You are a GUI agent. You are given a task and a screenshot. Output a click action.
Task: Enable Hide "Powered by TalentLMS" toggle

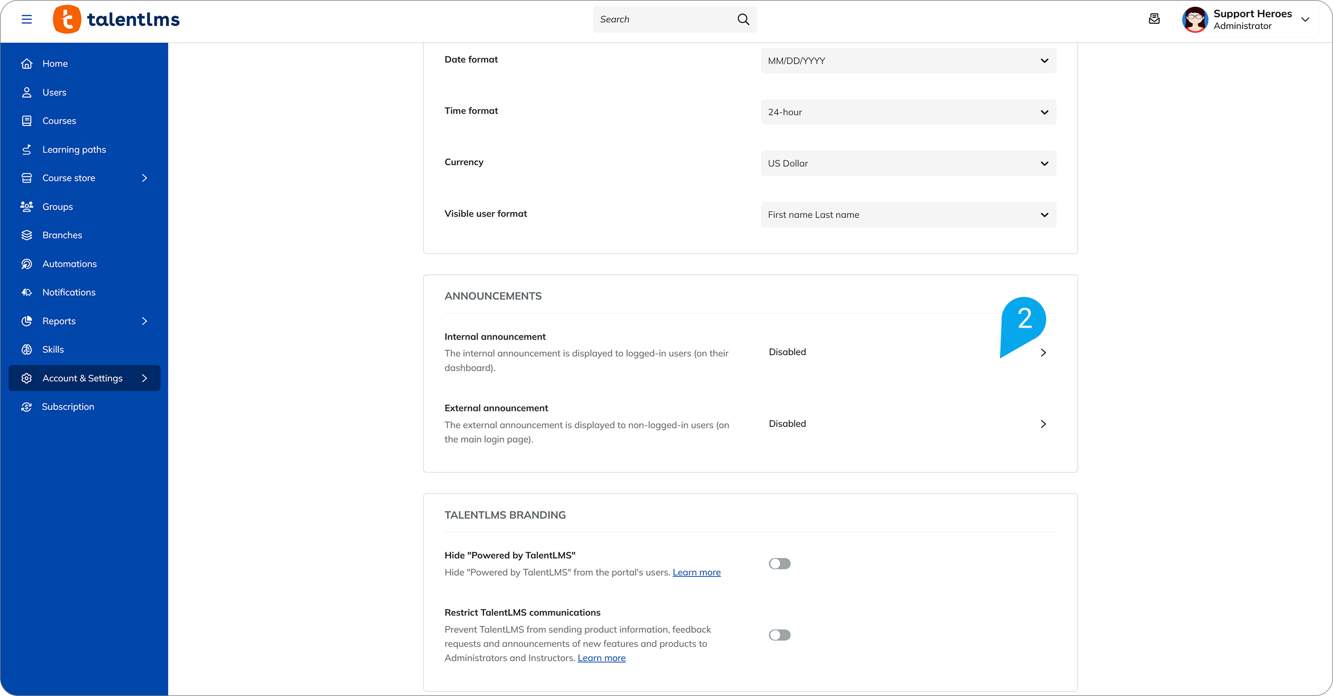tap(779, 564)
